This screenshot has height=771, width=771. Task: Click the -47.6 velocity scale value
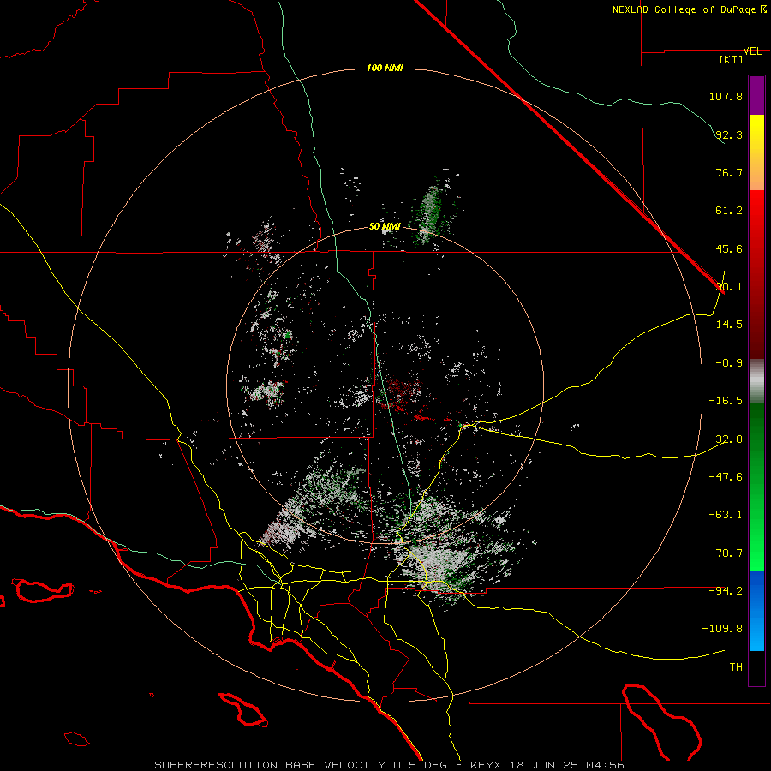pos(726,477)
